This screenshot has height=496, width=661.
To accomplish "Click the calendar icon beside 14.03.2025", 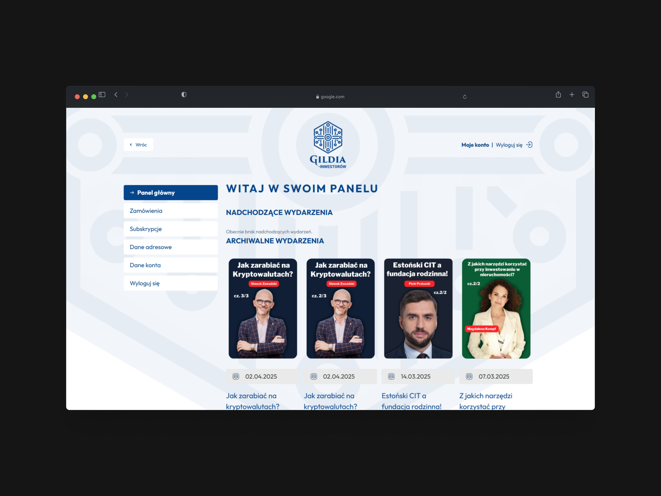I will (391, 376).
